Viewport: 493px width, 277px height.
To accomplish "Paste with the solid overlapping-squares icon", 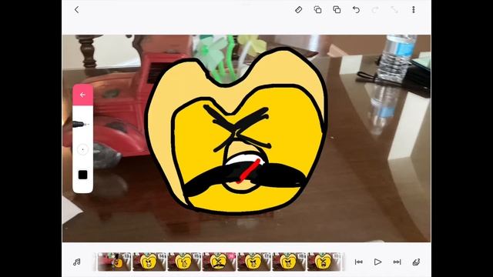I will click(x=337, y=10).
